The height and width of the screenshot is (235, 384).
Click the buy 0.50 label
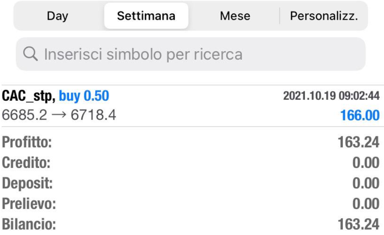(84, 96)
